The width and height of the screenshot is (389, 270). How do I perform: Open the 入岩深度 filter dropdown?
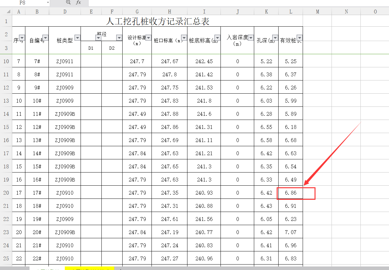[x=251, y=38]
